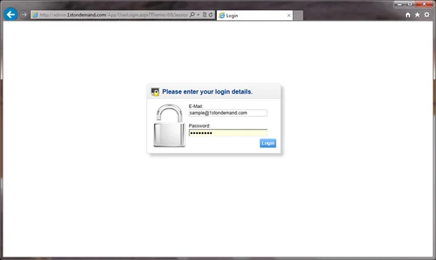The height and width of the screenshot is (260, 436).
Task: Go back using the blue back arrow
Action: (x=11, y=14)
